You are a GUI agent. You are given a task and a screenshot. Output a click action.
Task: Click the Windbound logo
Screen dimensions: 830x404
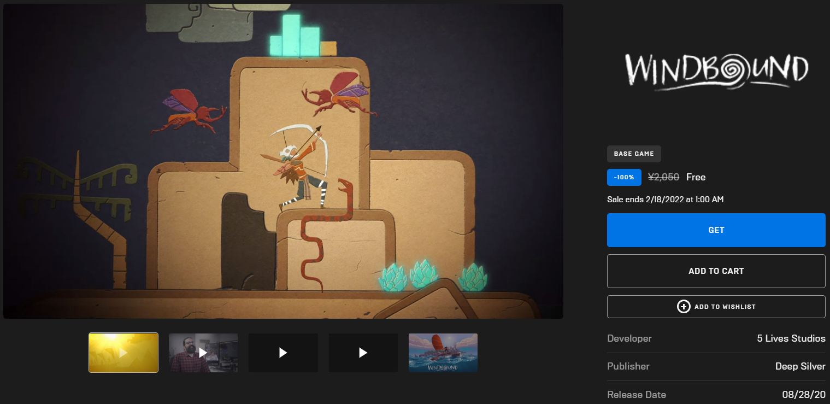[716, 72]
